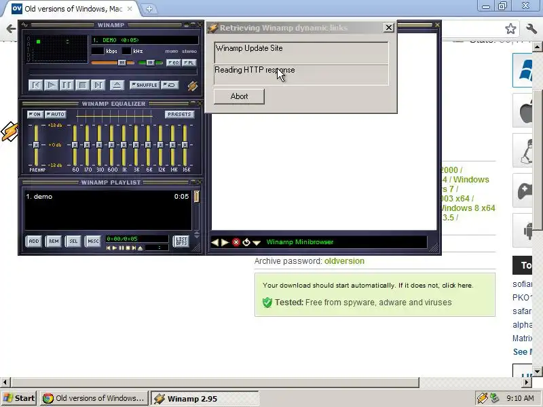This screenshot has width=543, height=407.
Task: Click the playlist vertical scrollbar handle
Action: point(196,197)
